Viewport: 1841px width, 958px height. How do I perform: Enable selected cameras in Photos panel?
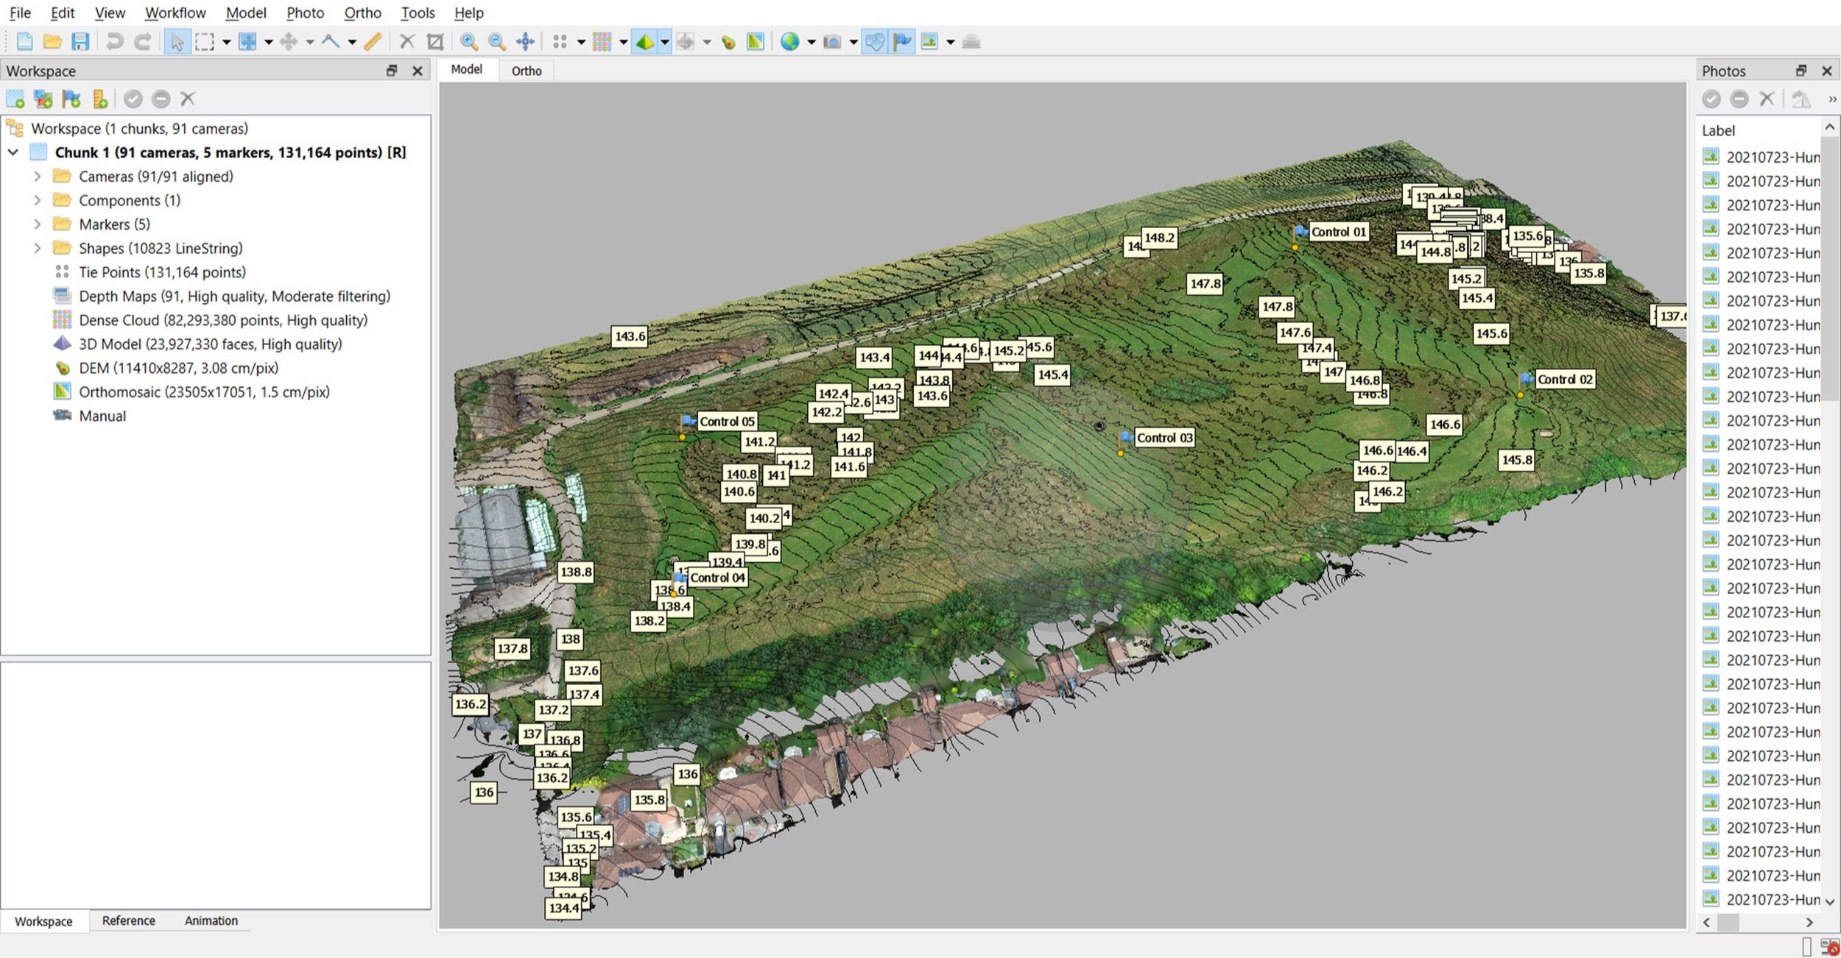tap(1711, 99)
